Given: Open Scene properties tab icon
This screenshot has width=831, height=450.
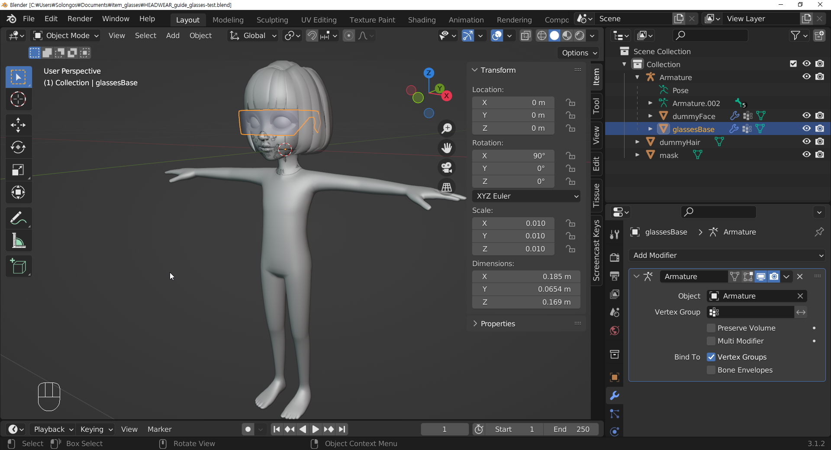Looking at the screenshot, I should pos(614,312).
